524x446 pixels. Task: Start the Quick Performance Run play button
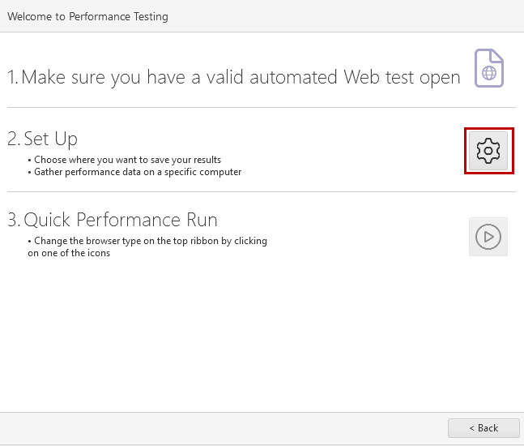pos(488,237)
